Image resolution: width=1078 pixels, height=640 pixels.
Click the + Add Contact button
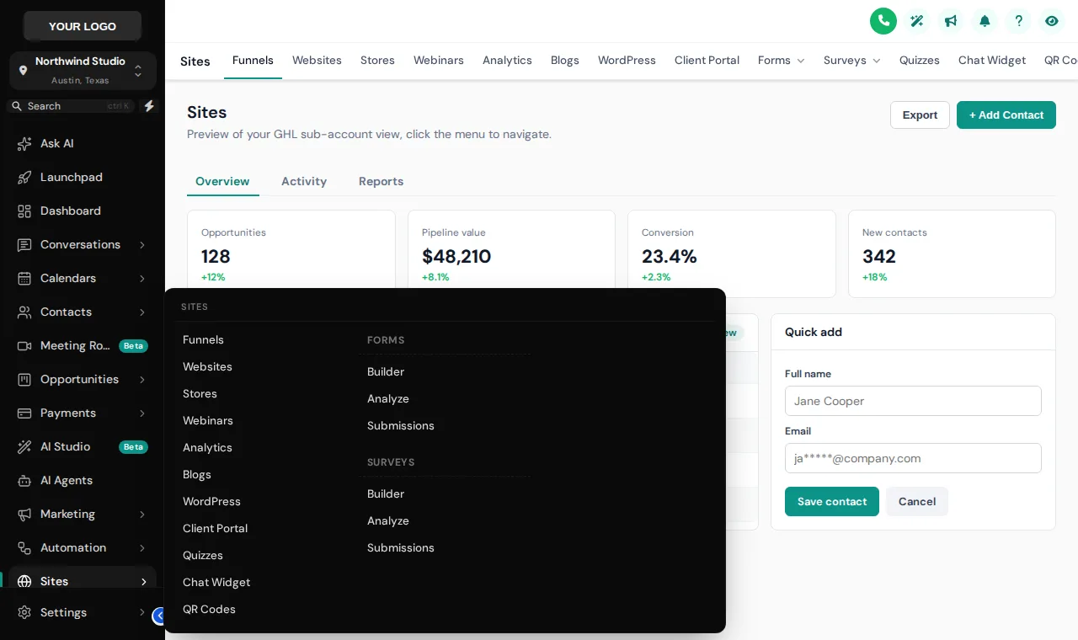[x=1006, y=115]
